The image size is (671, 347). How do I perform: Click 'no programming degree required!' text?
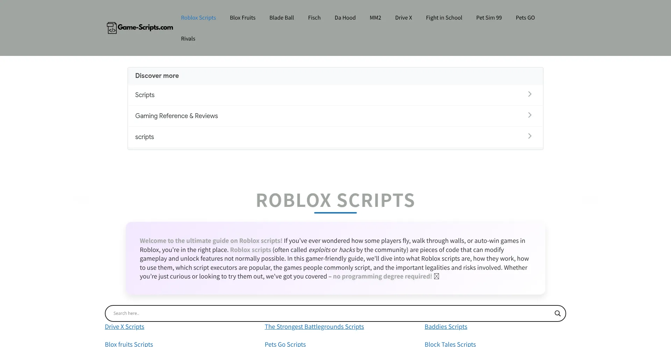click(x=382, y=276)
